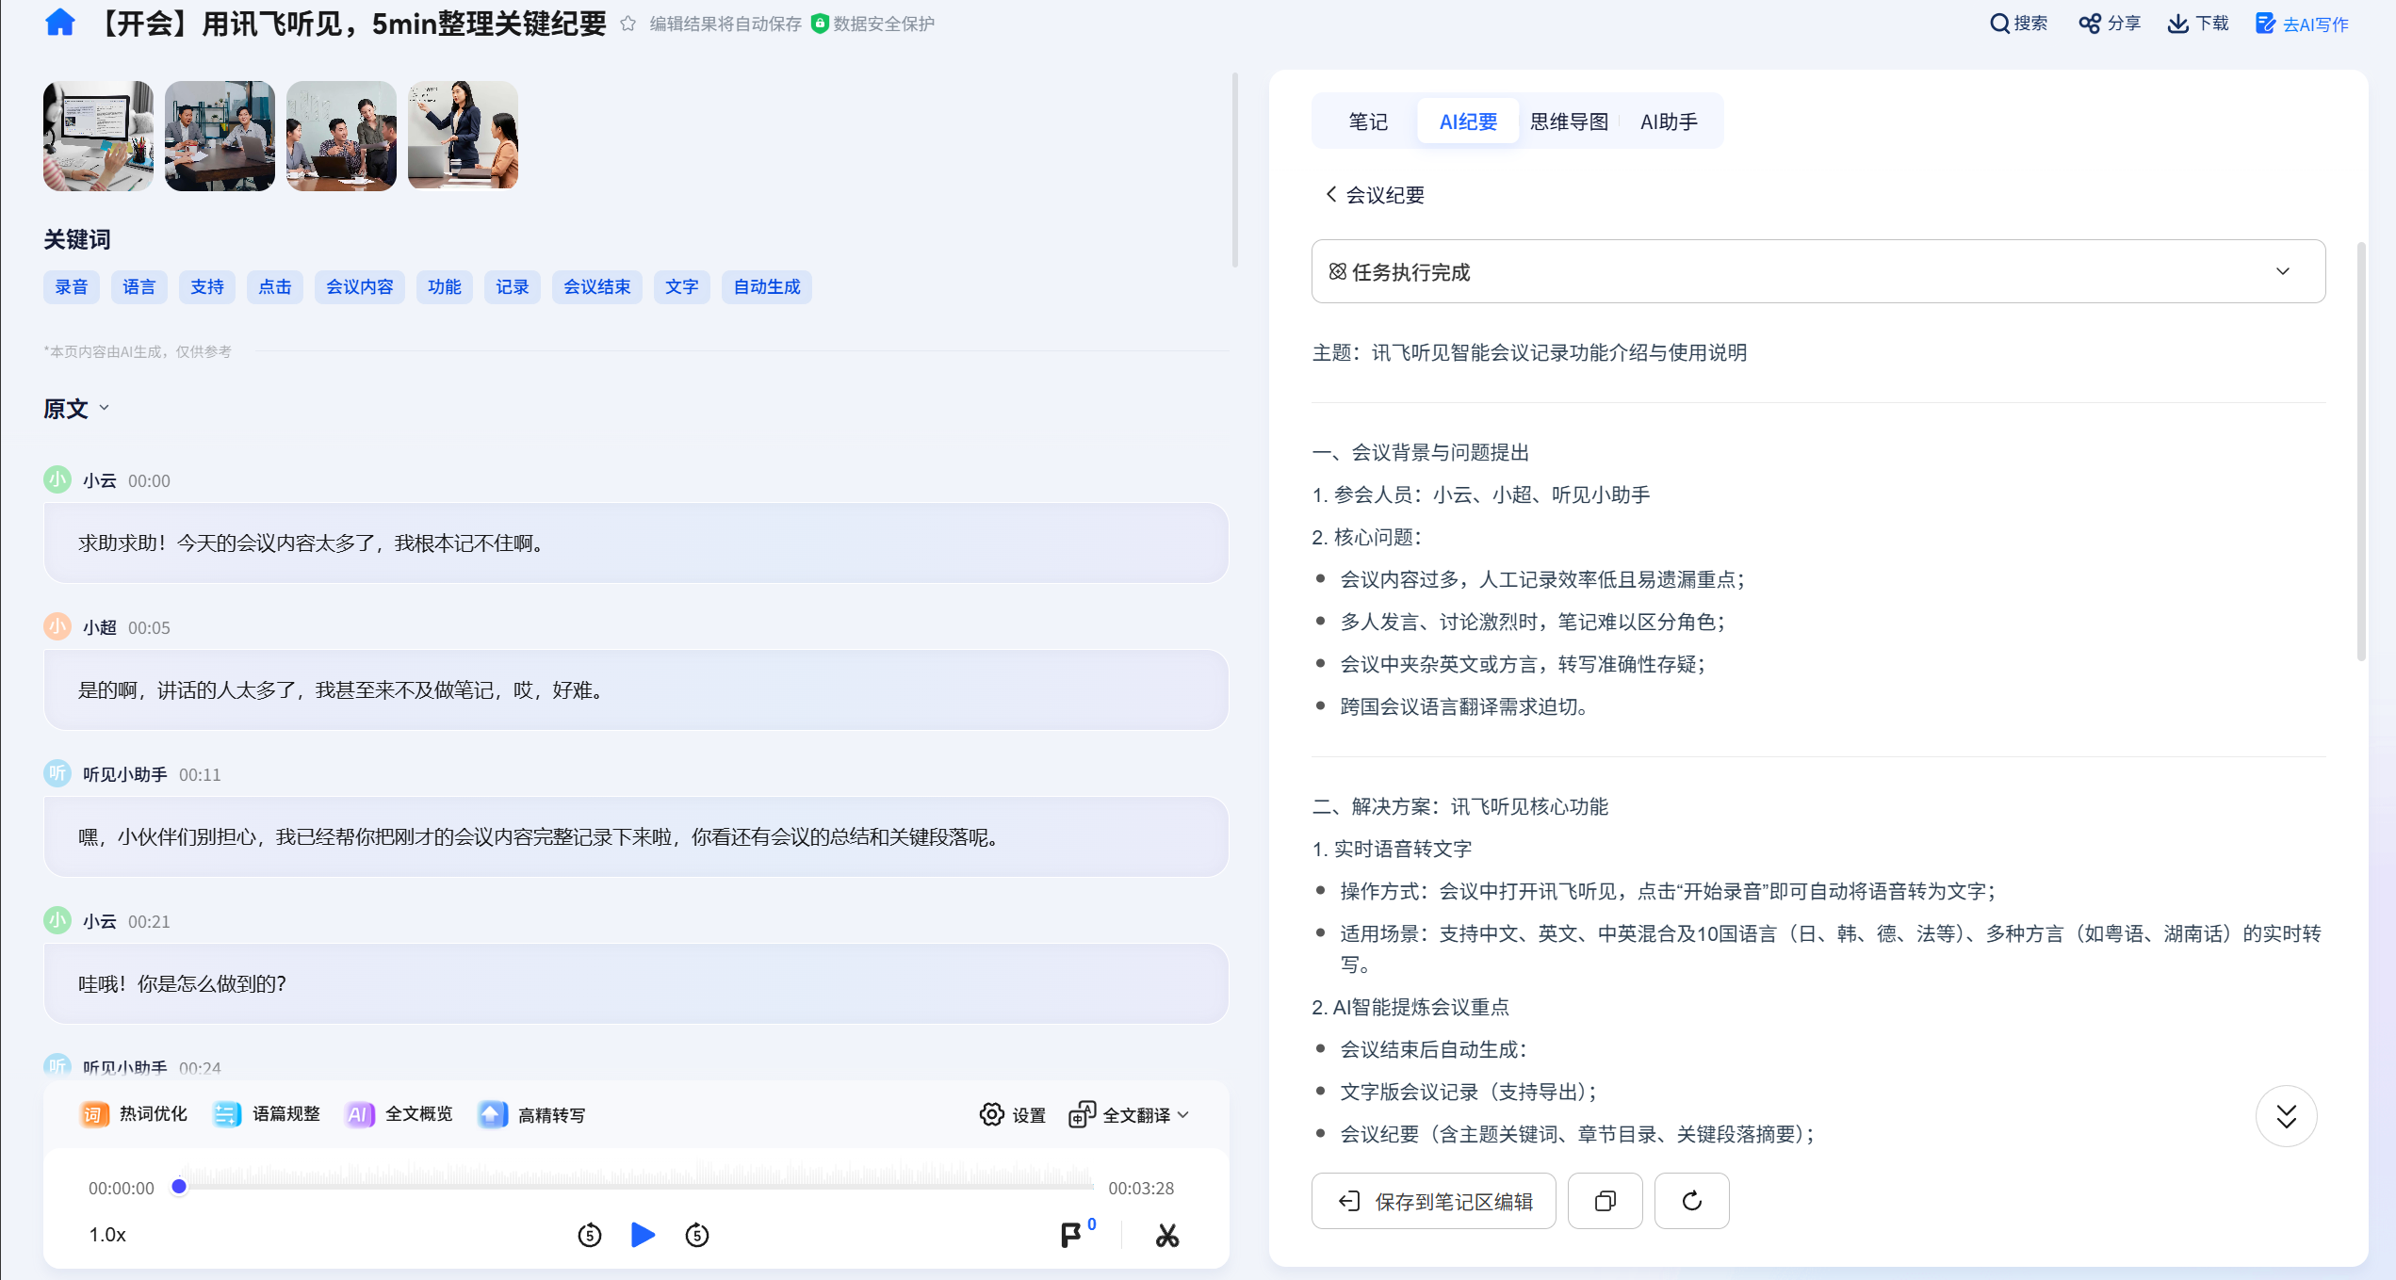Open the whiteboard presenter thumbnail
The image size is (2396, 1280).
[463, 136]
